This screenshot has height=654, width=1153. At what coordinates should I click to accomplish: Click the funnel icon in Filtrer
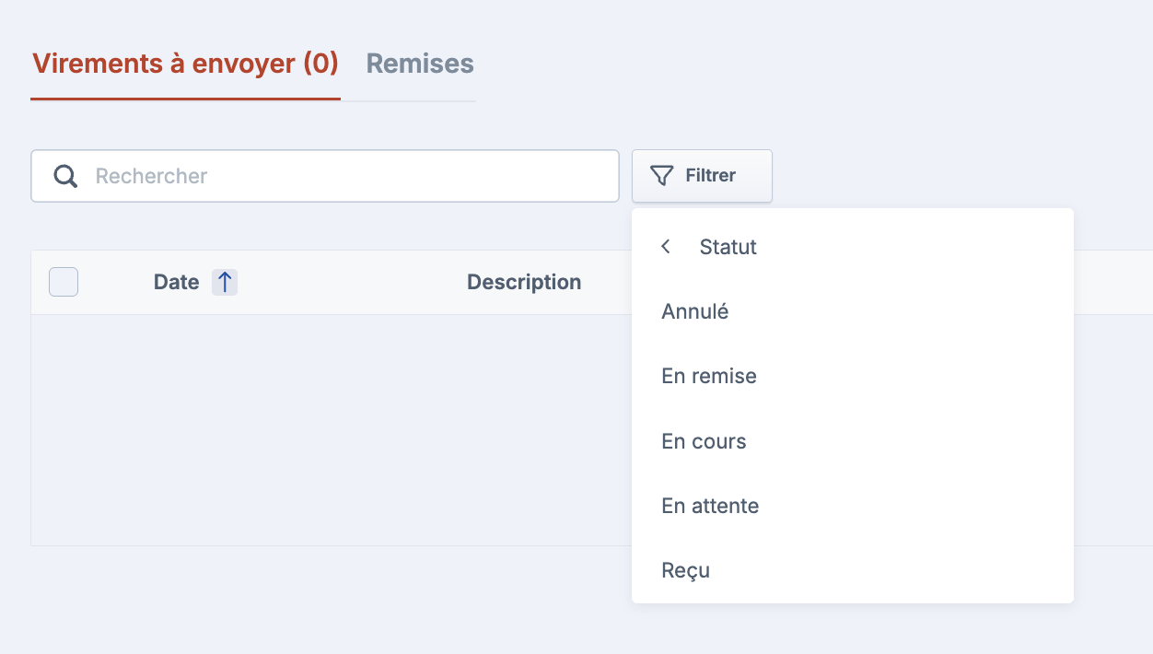point(661,176)
